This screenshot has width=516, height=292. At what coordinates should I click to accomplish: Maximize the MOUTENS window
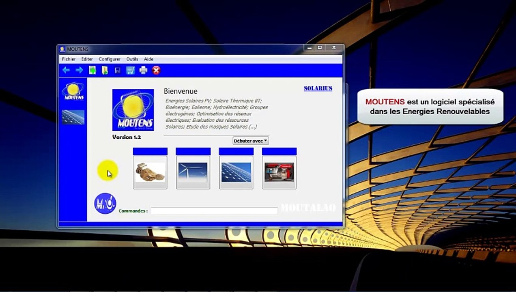(320, 48)
